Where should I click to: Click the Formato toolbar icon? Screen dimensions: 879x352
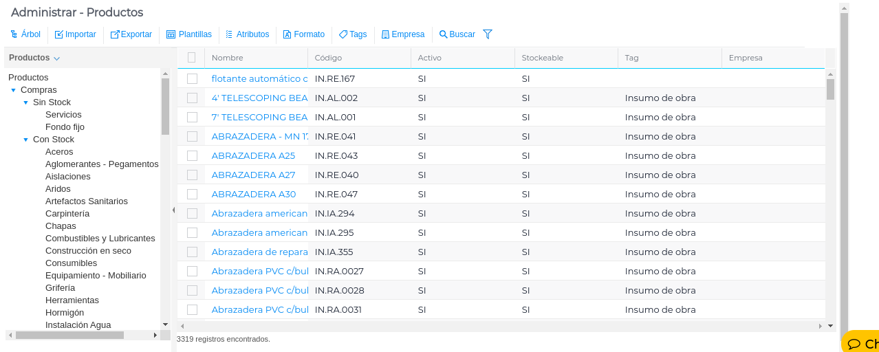tap(287, 34)
